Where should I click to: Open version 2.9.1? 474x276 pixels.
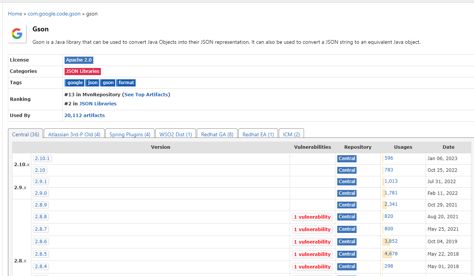(41, 182)
